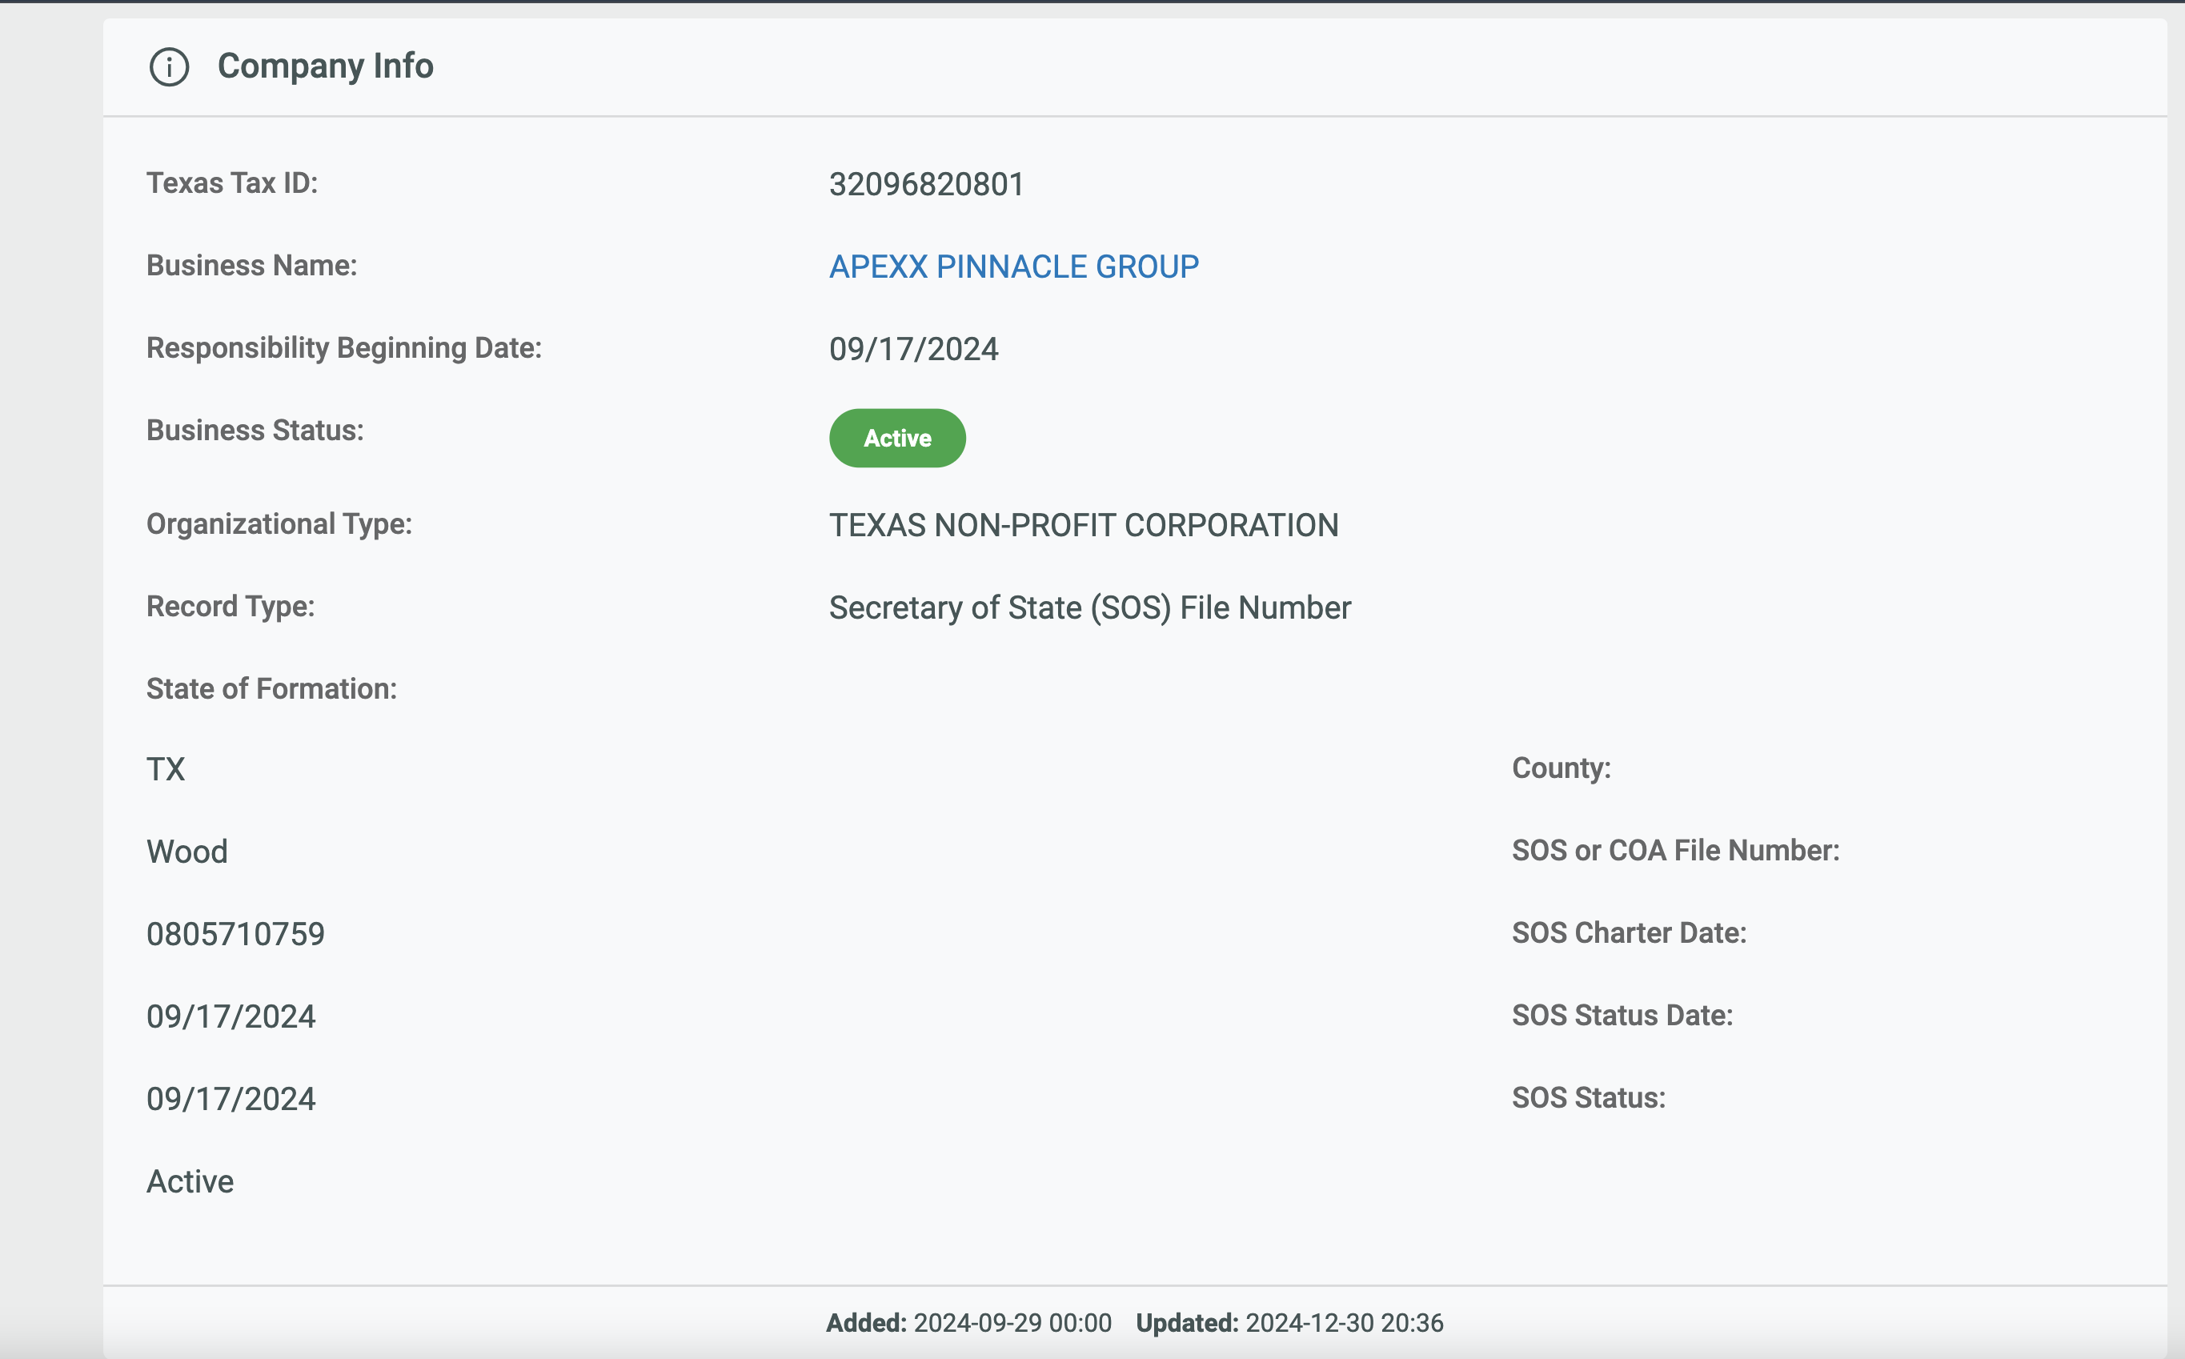Select the 09/17/2024 responsibility beginning date value
This screenshot has height=1359, width=2185.
click(913, 349)
